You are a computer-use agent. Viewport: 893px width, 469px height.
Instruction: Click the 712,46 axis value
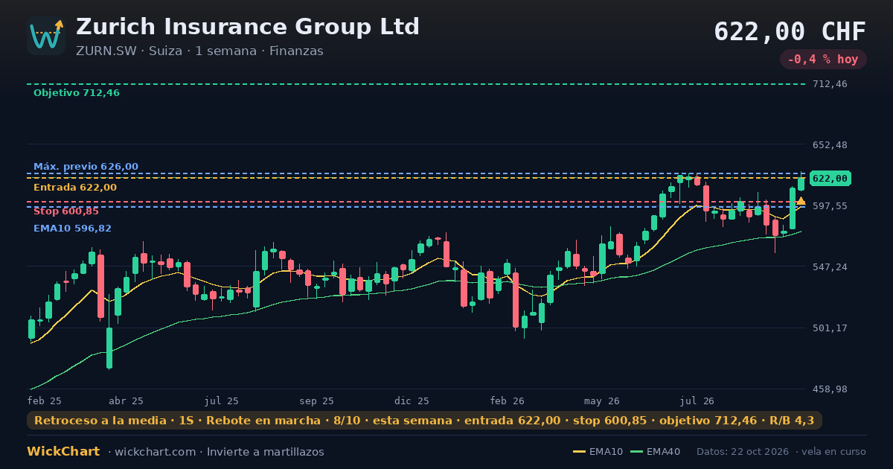click(x=830, y=84)
